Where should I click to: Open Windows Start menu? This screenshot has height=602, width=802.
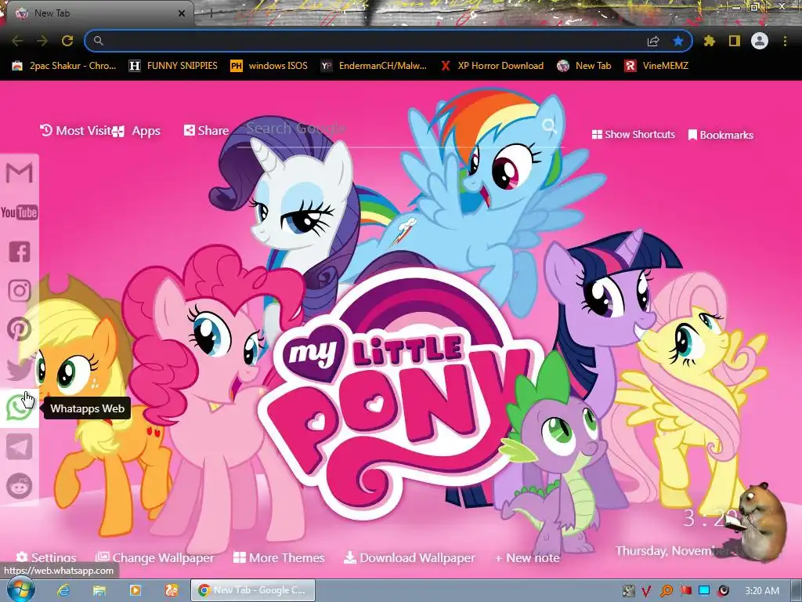(20, 589)
